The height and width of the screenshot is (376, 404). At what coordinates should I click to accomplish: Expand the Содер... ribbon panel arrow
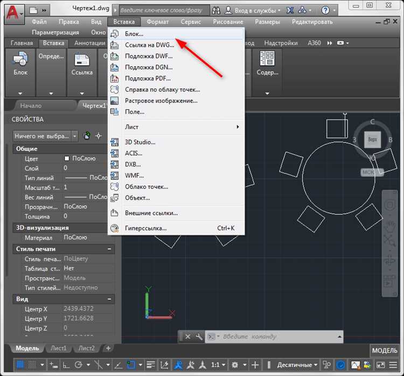tap(267, 93)
